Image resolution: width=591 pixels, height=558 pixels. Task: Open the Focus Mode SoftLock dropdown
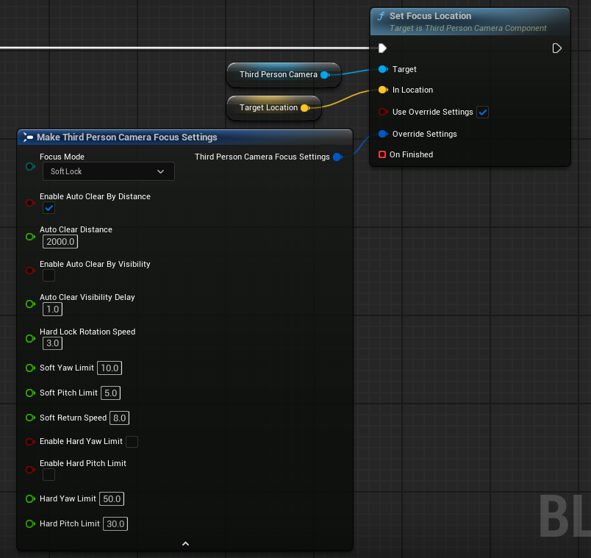pyautogui.click(x=107, y=171)
